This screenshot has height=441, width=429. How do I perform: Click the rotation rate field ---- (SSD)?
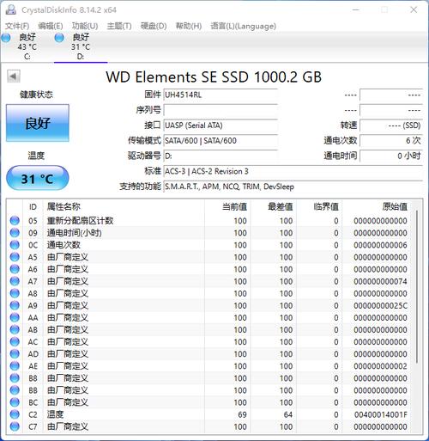point(391,126)
